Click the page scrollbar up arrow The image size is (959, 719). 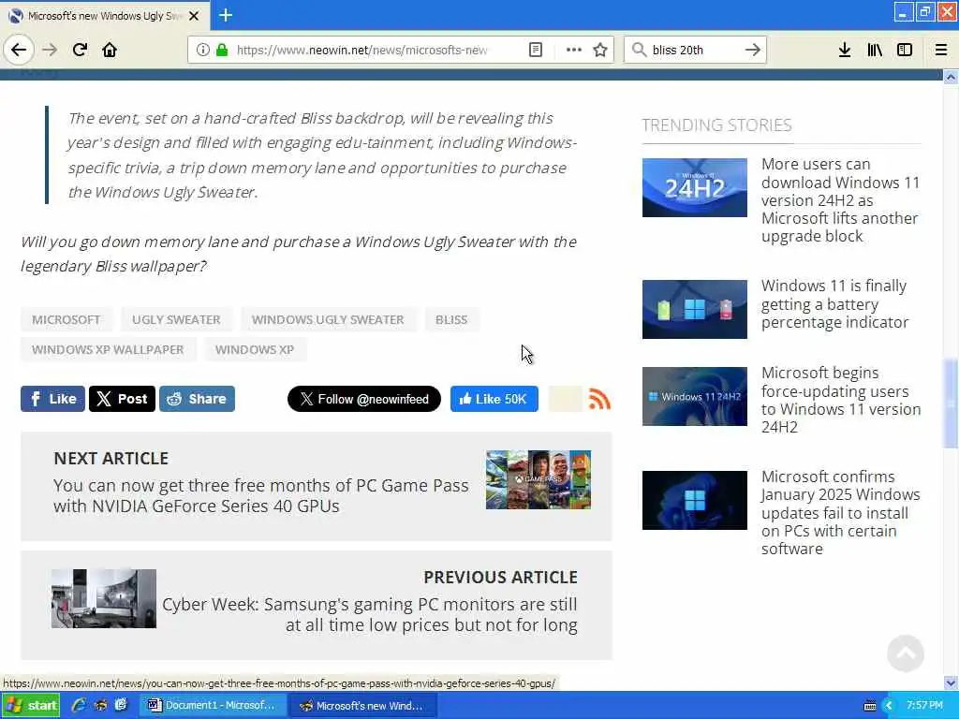tap(951, 77)
